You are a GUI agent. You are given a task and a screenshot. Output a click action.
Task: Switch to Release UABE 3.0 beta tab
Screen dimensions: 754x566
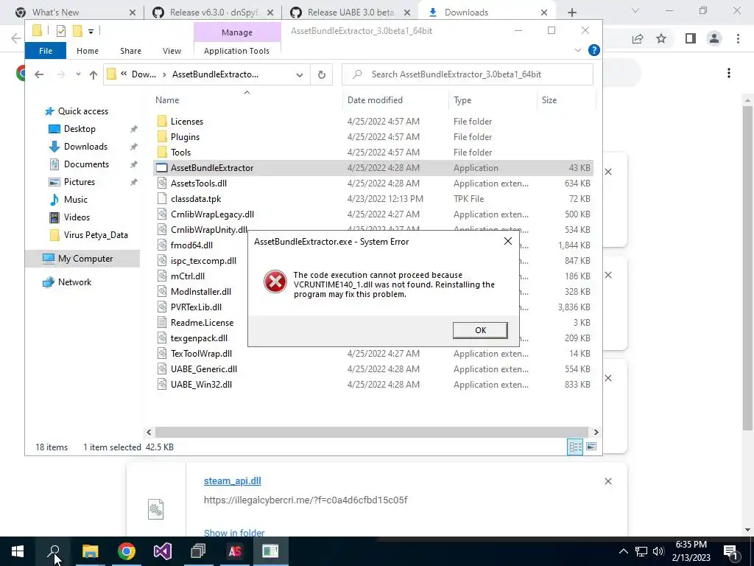coord(351,13)
